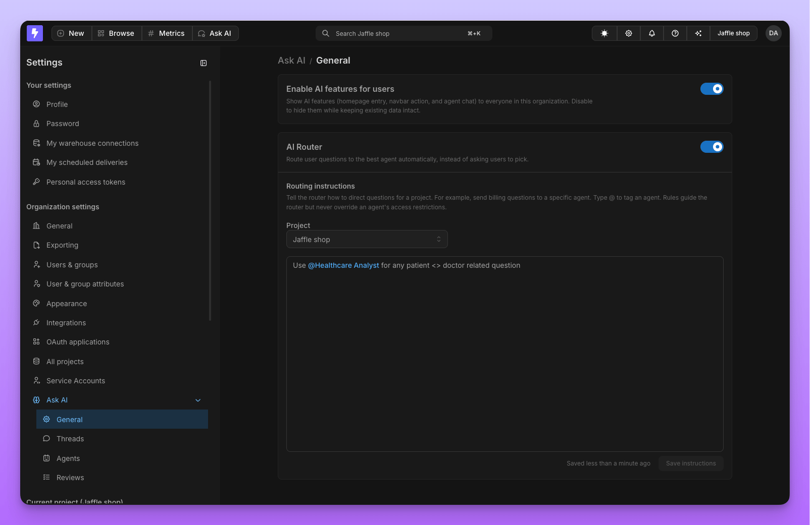This screenshot has height=525, width=810.
Task: Open My scheduled deliveries
Action: [x=117, y=162]
